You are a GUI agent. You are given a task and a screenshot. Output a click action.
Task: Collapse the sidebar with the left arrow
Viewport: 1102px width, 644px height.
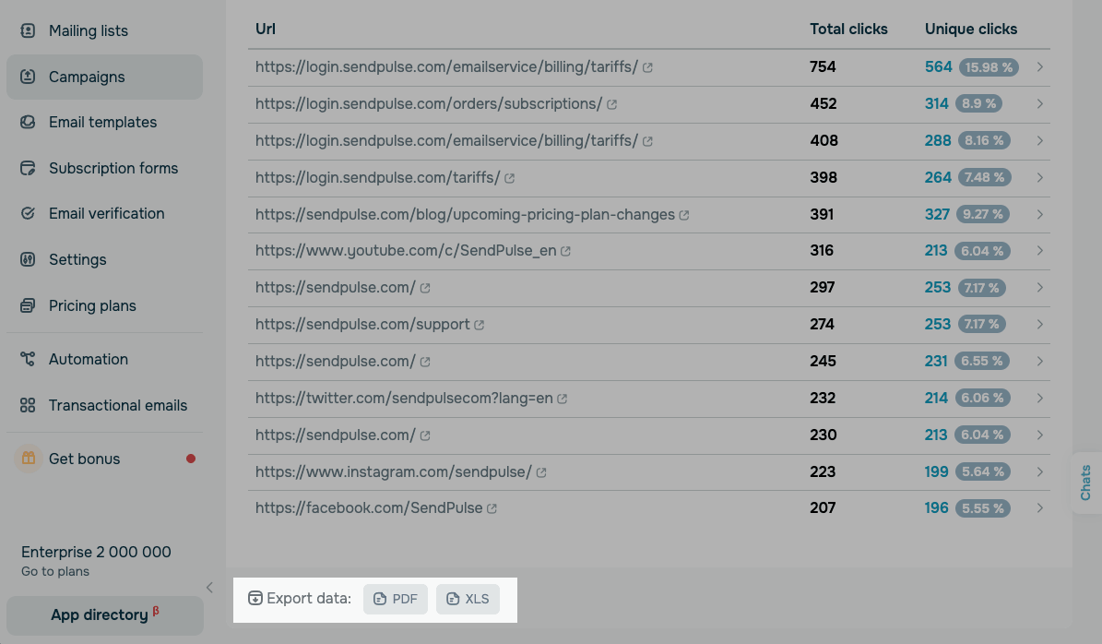click(x=209, y=588)
